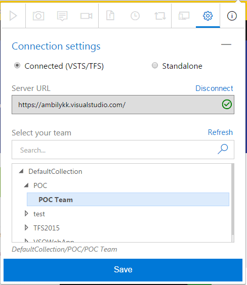Start session with the play icon
The width and height of the screenshot is (247, 285).
click(x=13, y=16)
